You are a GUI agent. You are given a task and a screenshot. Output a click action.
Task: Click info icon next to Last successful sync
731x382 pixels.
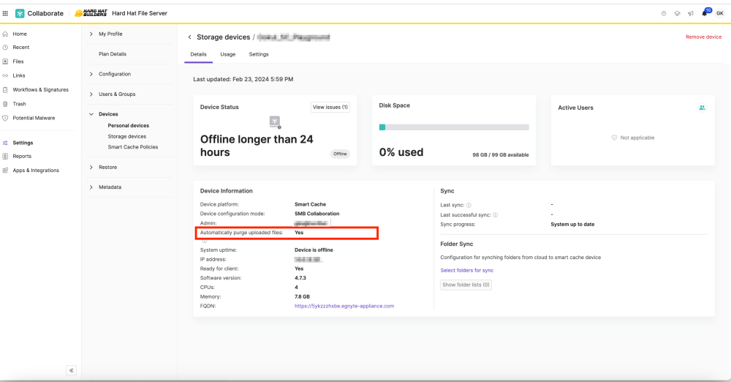495,215
